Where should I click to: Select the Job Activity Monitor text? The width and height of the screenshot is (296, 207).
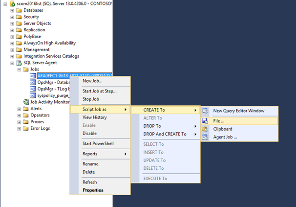coord(50,102)
